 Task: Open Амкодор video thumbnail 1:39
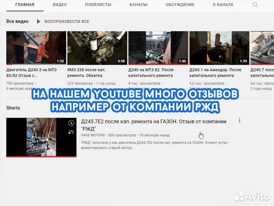tap(219, 48)
